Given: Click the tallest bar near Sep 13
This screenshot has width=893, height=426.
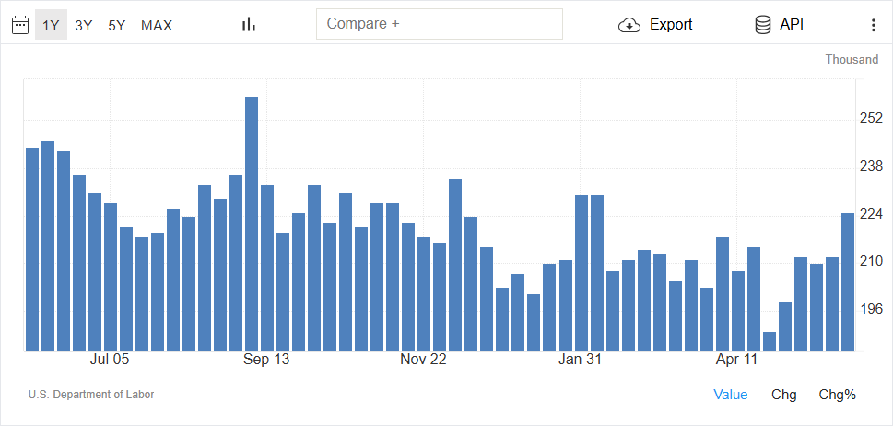Looking at the screenshot, I should [x=252, y=224].
